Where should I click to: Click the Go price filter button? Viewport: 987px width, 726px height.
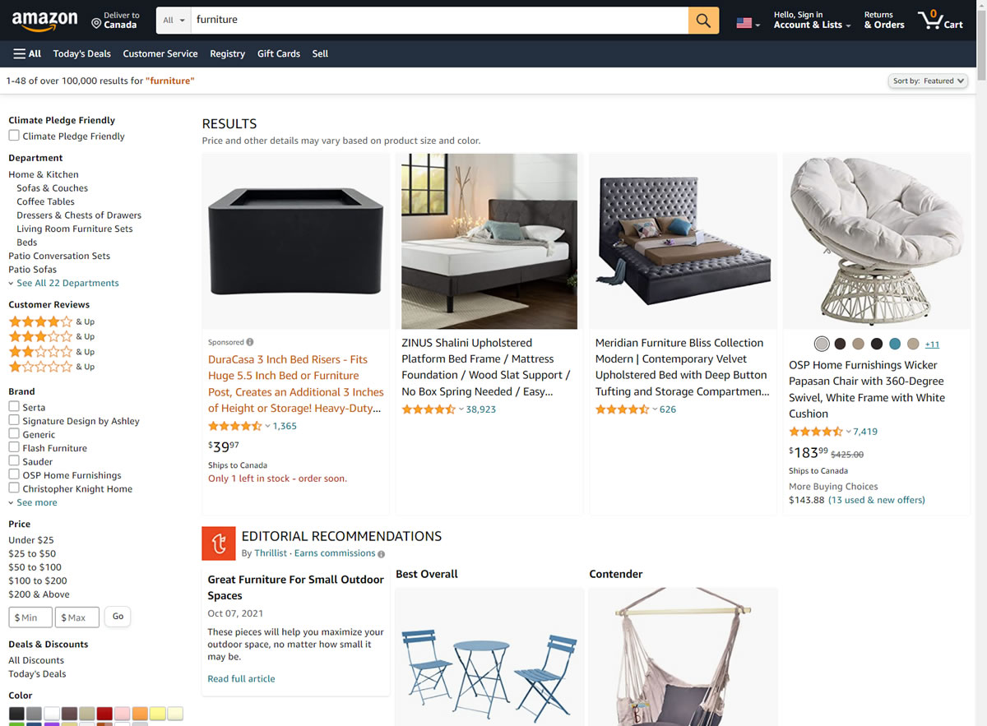[118, 617]
